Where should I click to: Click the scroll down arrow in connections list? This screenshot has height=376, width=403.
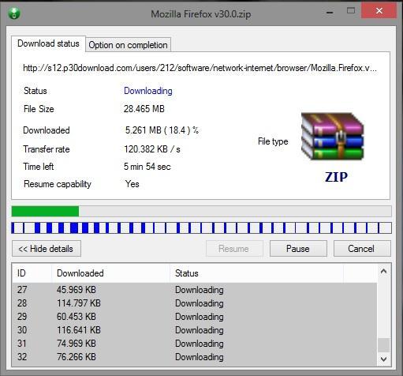(x=383, y=359)
